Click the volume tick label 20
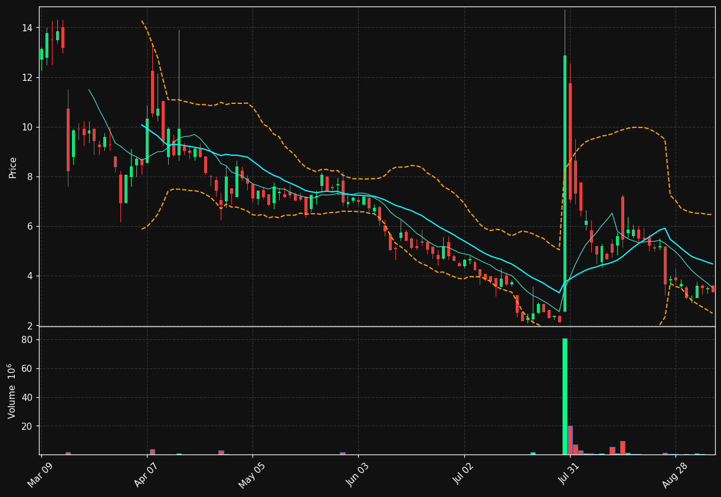721x497 pixels. pyautogui.click(x=27, y=426)
